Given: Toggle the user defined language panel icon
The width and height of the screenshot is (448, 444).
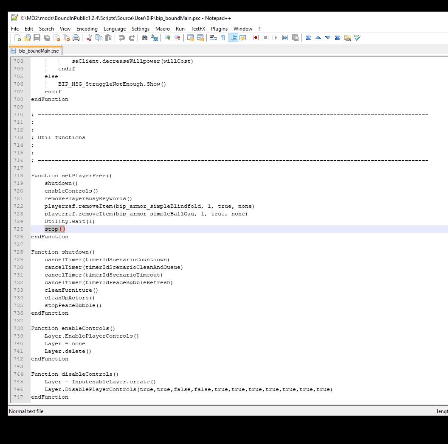Looking at the screenshot, I should [243, 38].
